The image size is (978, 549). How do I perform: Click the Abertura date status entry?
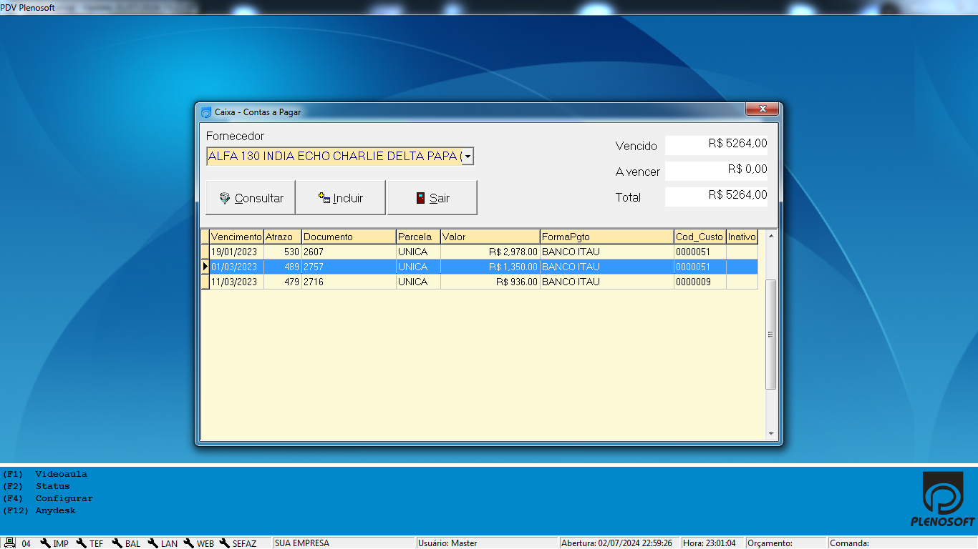pyautogui.click(x=620, y=543)
